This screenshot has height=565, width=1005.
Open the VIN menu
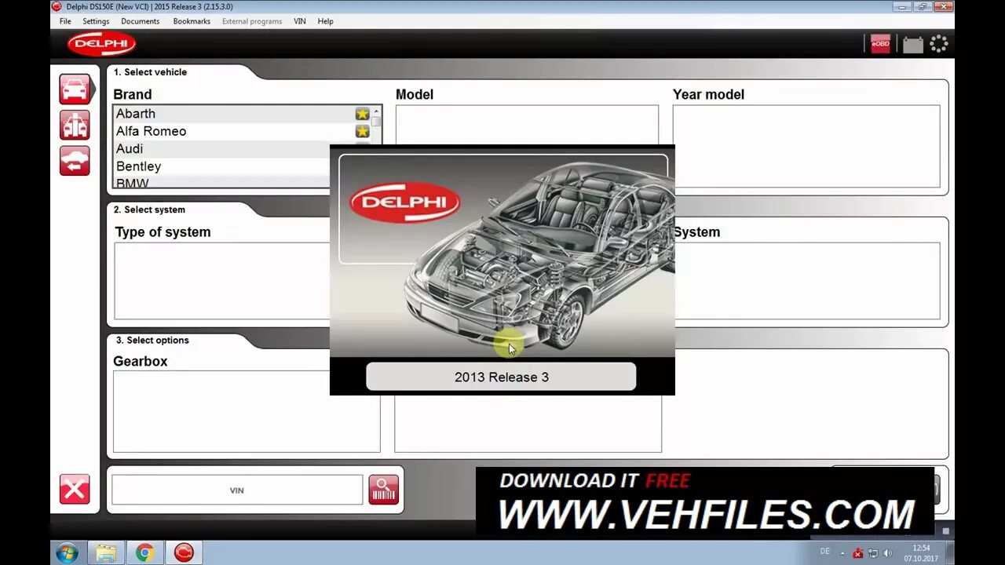(x=300, y=21)
